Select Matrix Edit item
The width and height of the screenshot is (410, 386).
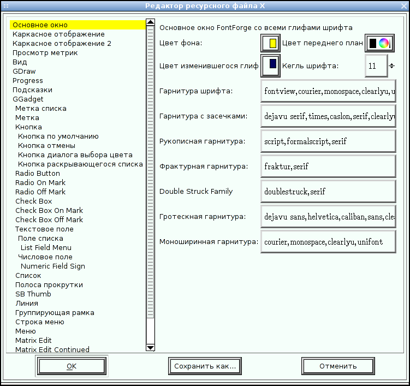(x=33, y=341)
